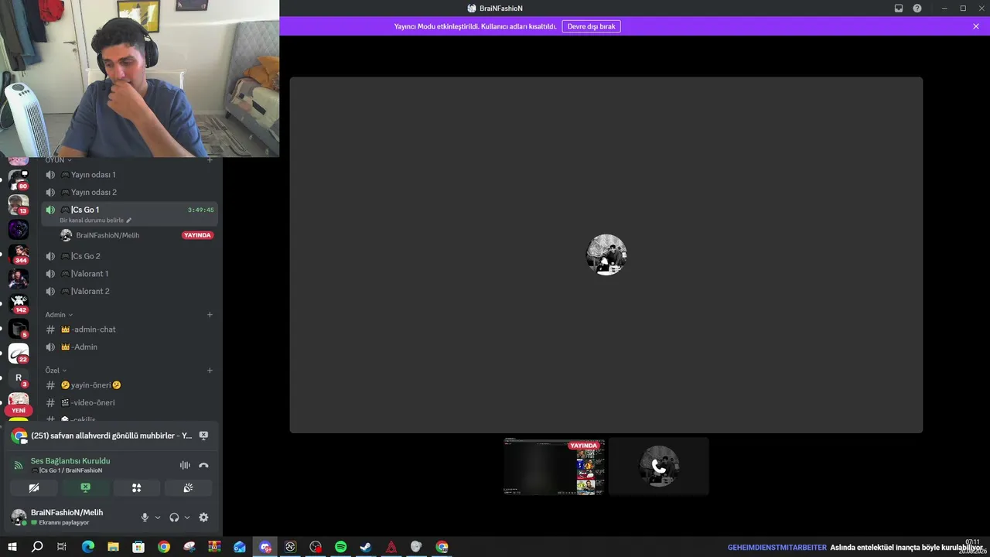Image resolution: width=990 pixels, height=557 pixels.
Task: Open the Discord inbox icon
Action: pyautogui.click(x=899, y=9)
